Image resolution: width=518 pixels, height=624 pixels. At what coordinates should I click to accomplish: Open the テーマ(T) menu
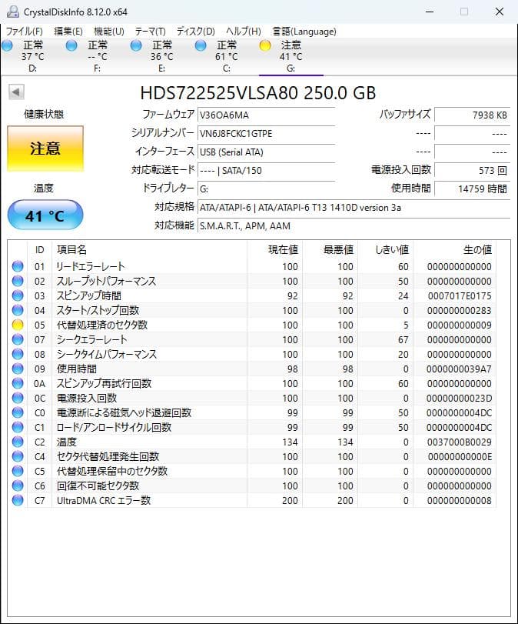(151, 32)
